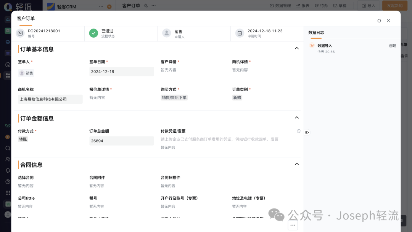Collapse the 订单基本信息 section
This screenshot has height=232, width=412.
coord(297,48)
